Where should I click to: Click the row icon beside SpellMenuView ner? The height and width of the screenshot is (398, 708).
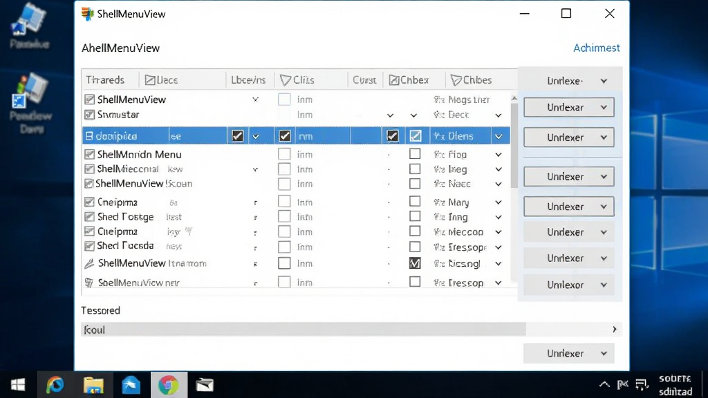(x=89, y=283)
